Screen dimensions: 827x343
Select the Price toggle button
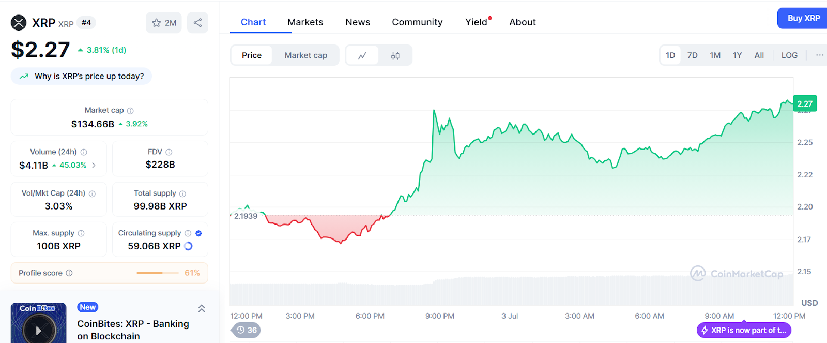[252, 55]
